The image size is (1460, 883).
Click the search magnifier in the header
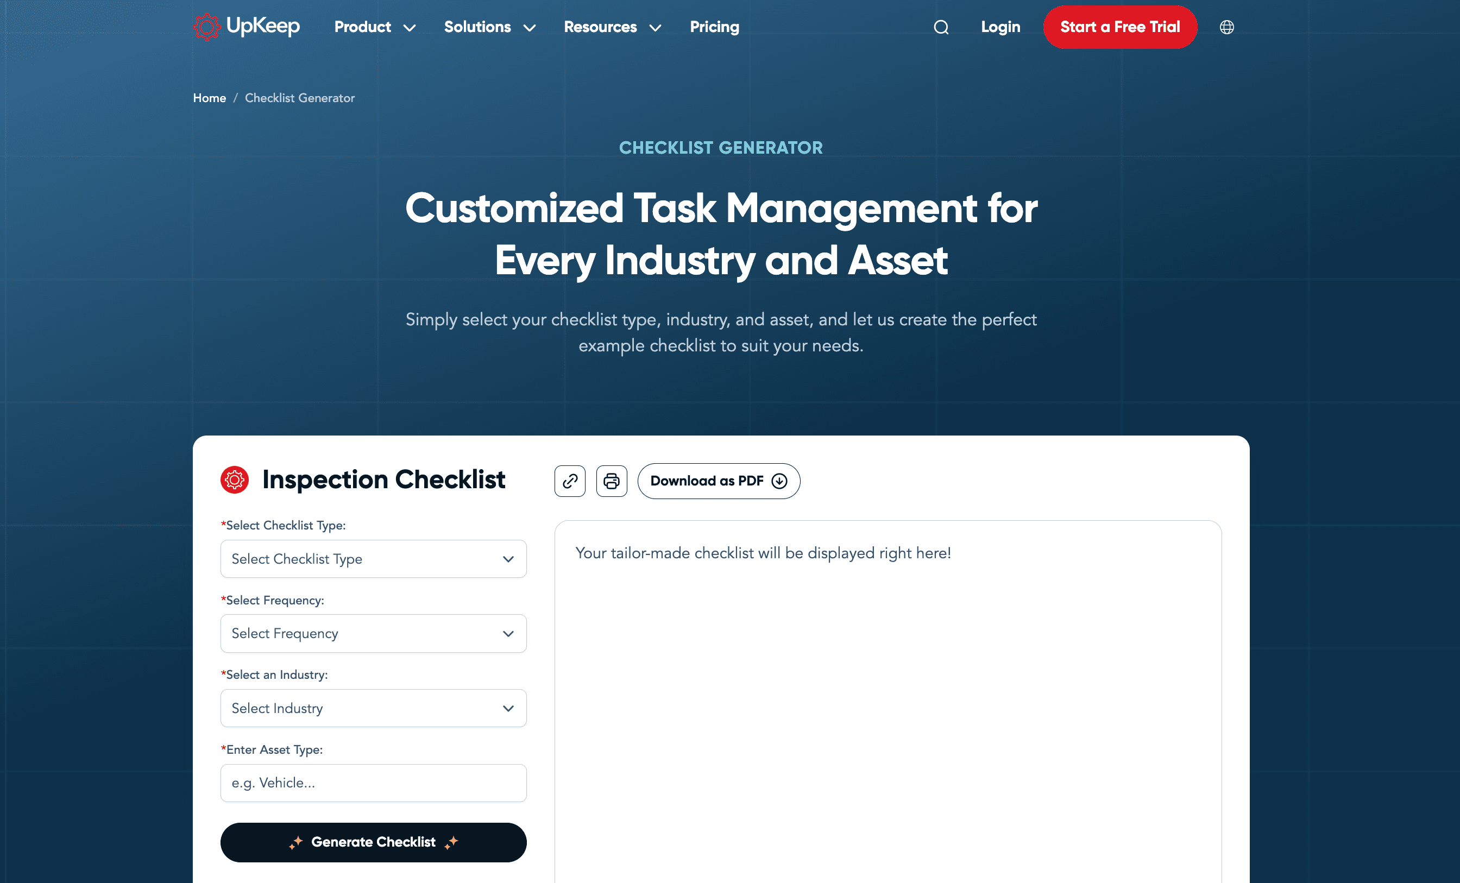[x=940, y=27]
